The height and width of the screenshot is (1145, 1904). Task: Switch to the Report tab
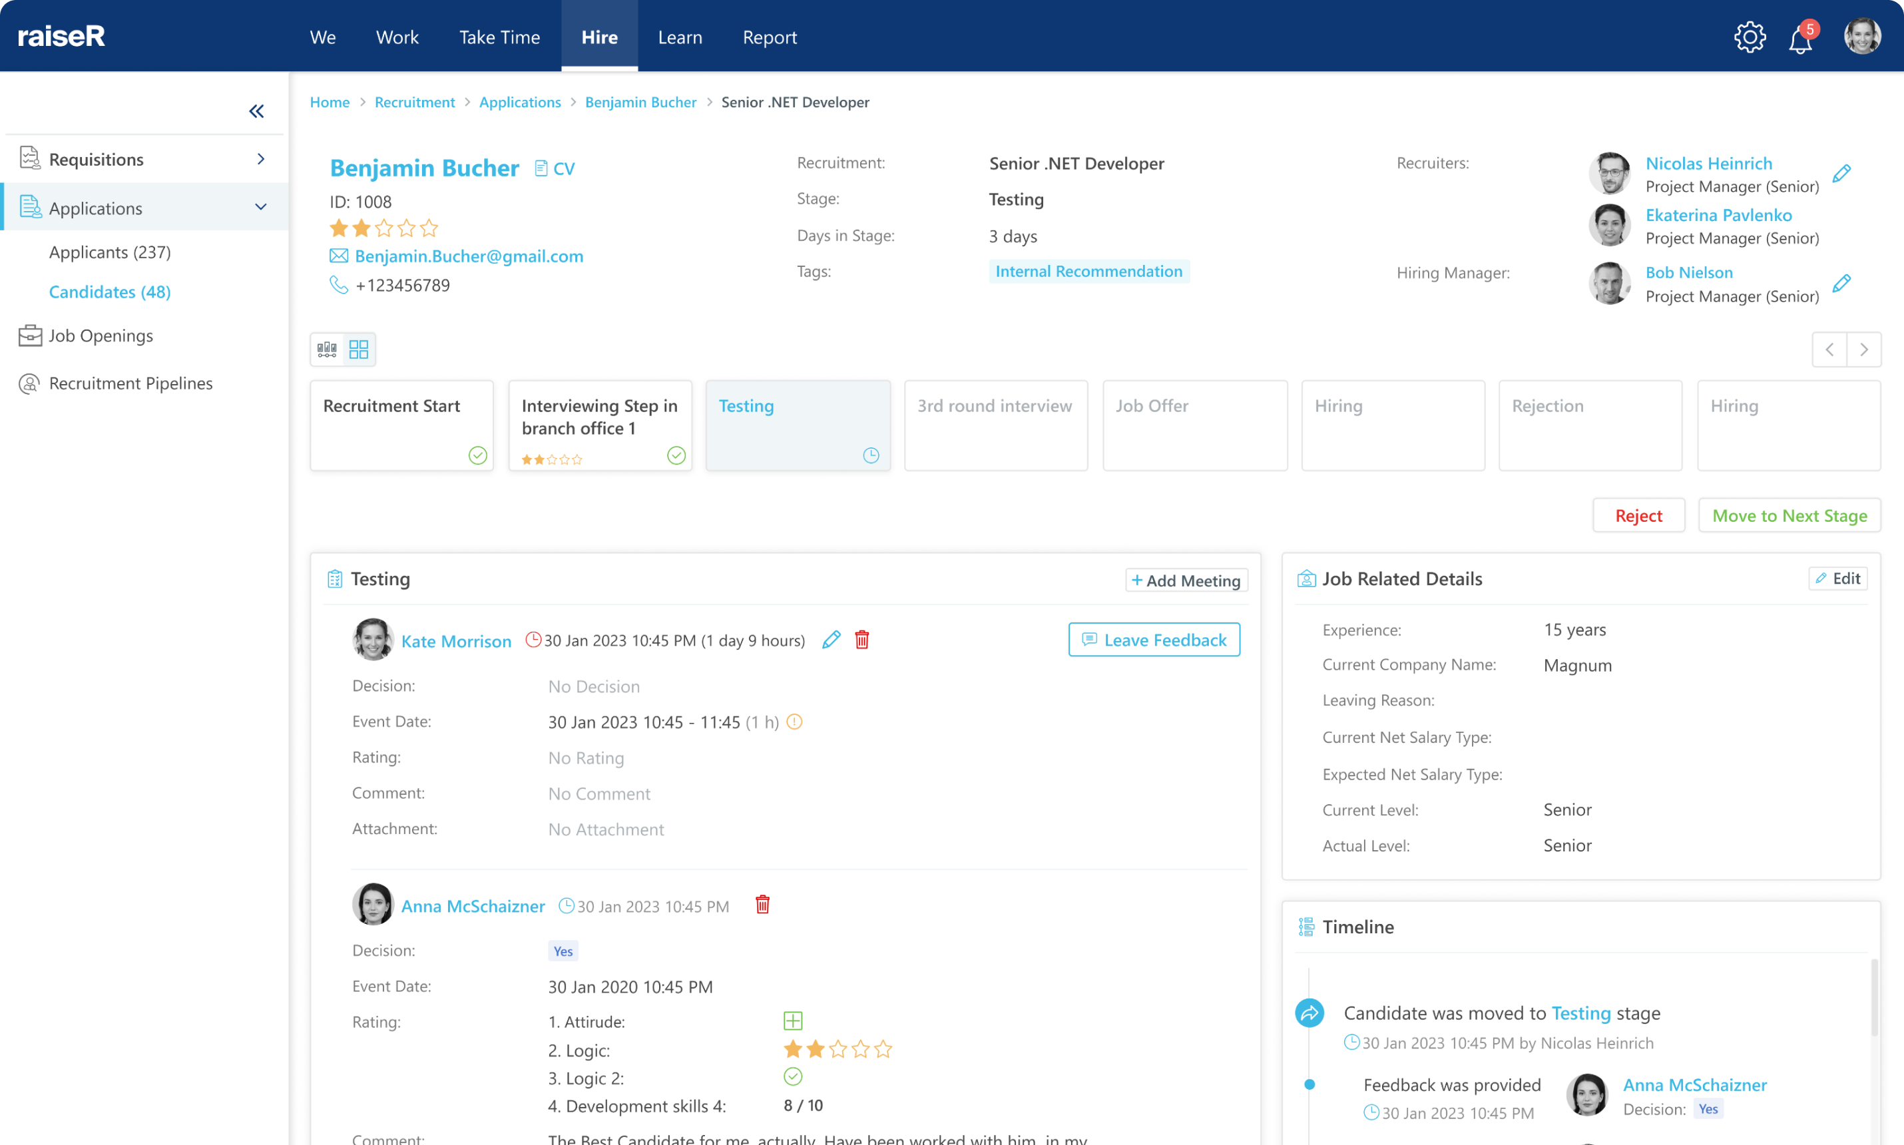click(769, 36)
